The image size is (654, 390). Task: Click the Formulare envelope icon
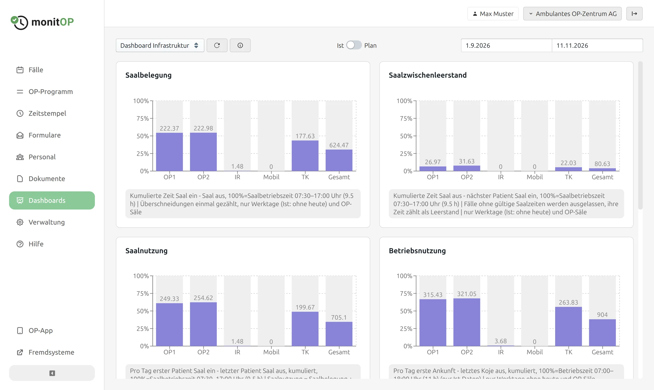coord(20,135)
